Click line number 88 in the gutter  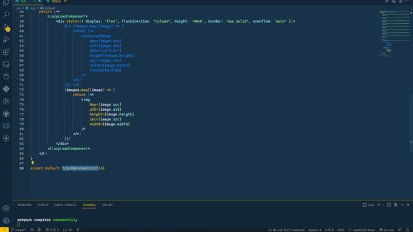[21, 168]
